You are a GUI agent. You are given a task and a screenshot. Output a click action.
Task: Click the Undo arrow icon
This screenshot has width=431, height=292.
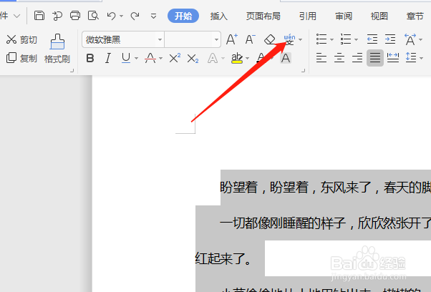(x=111, y=16)
